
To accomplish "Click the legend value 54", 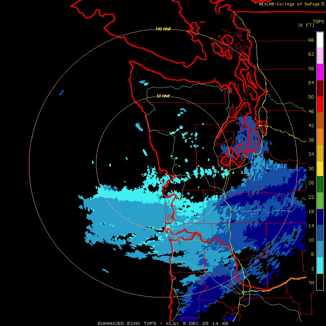I will tap(311, 83).
